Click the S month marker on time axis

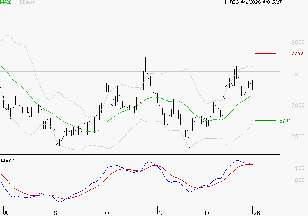point(56,213)
